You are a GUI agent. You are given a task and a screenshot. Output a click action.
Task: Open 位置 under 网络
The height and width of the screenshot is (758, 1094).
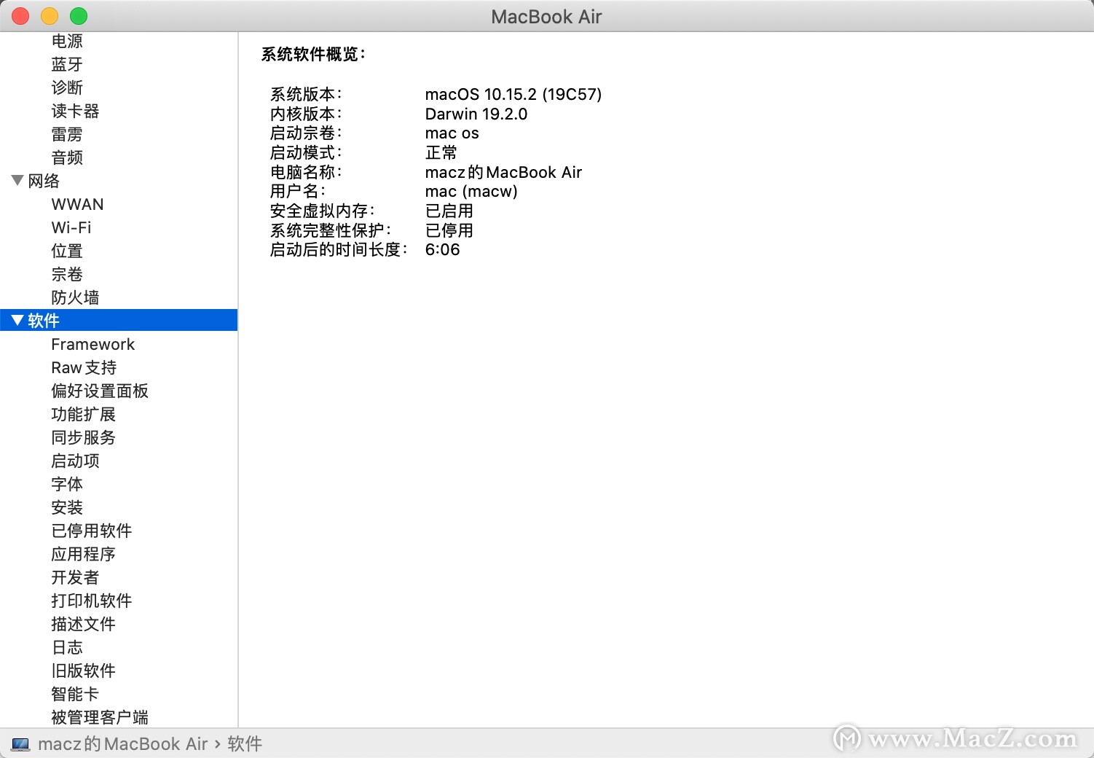67,251
